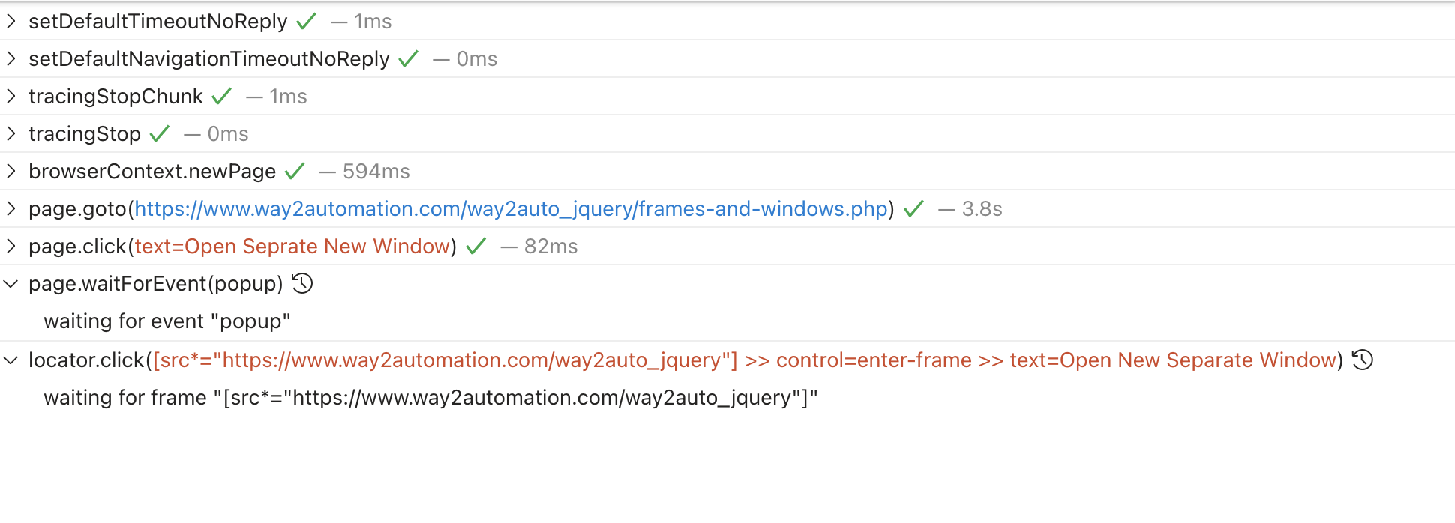Click the success checkmark on tracingStopChunk
Image resolution: width=1455 pixels, height=523 pixels.
pos(221,96)
